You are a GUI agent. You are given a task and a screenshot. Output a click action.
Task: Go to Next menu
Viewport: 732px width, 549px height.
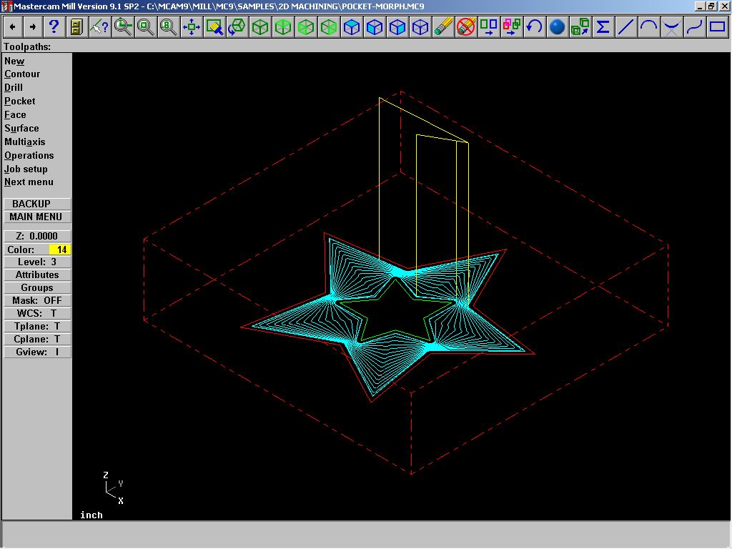click(29, 182)
